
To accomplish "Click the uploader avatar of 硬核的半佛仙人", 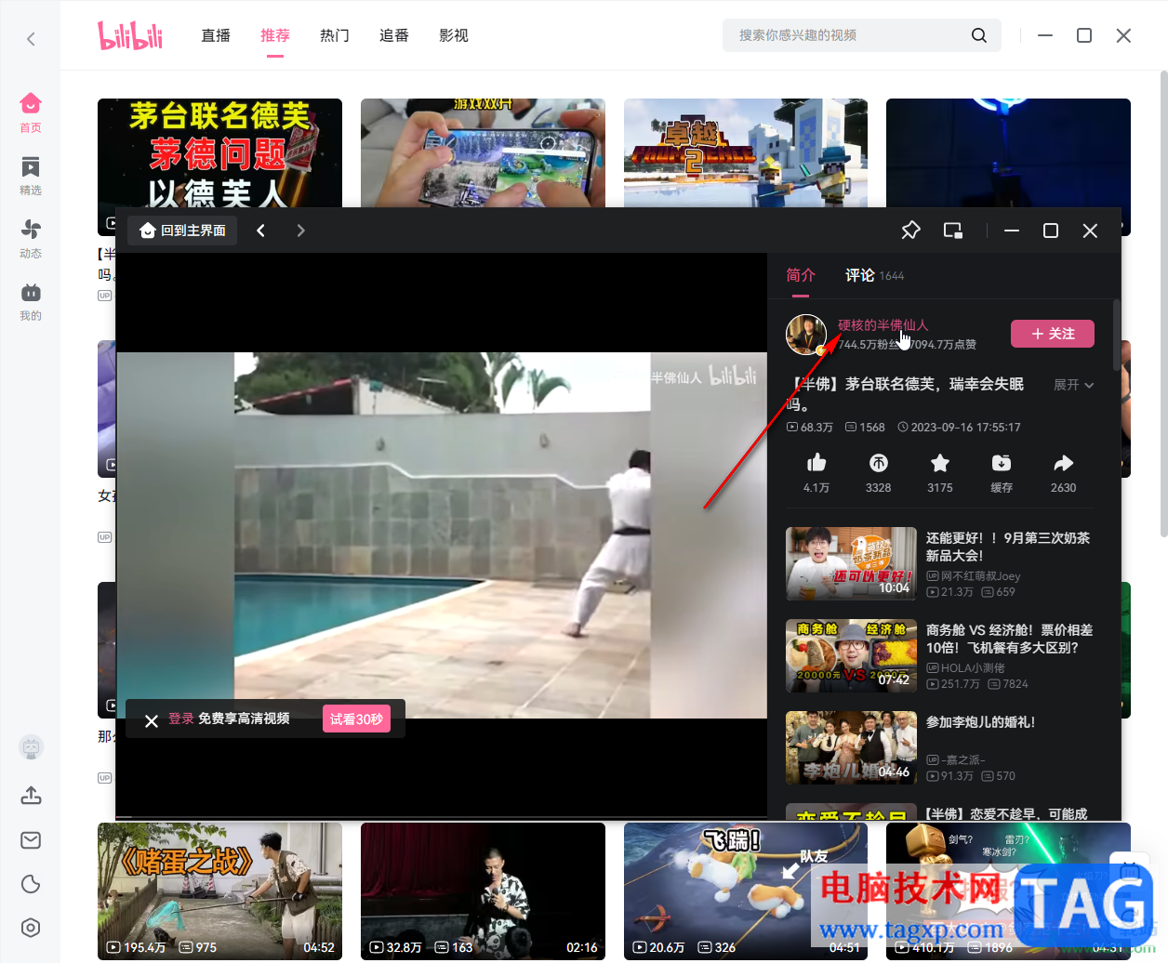I will point(806,335).
